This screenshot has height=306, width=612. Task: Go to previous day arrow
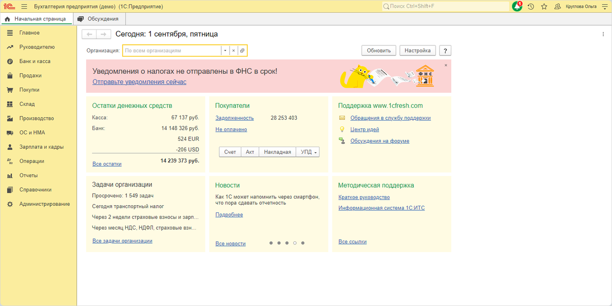tap(89, 34)
